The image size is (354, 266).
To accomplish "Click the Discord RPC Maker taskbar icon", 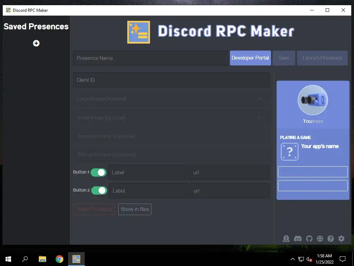I will pos(76,259).
